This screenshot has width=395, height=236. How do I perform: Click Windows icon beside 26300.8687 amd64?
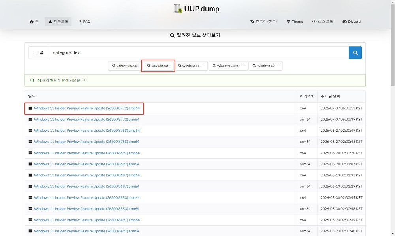(x=30, y=175)
